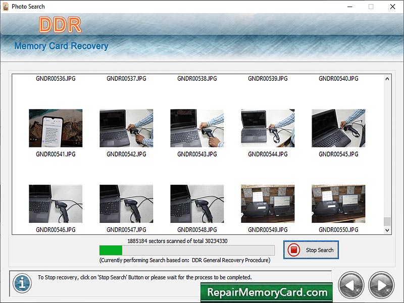The image size is (404, 303).
Task: Click the Memory Card Recovery heading
Action: 61,46
